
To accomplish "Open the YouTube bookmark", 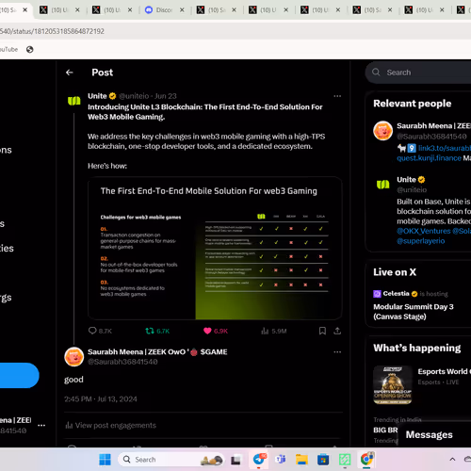I will (8, 49).
